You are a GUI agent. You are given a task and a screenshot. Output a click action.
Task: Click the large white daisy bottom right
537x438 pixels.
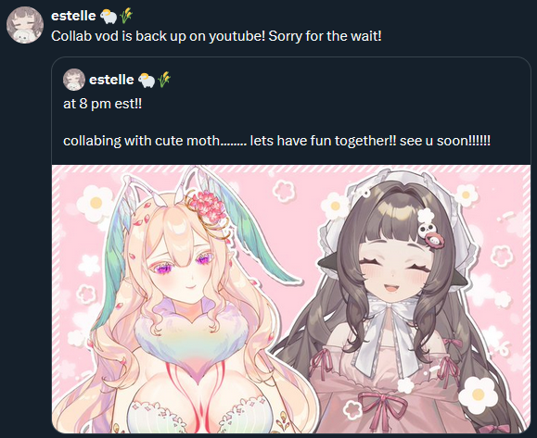(478, 394)
